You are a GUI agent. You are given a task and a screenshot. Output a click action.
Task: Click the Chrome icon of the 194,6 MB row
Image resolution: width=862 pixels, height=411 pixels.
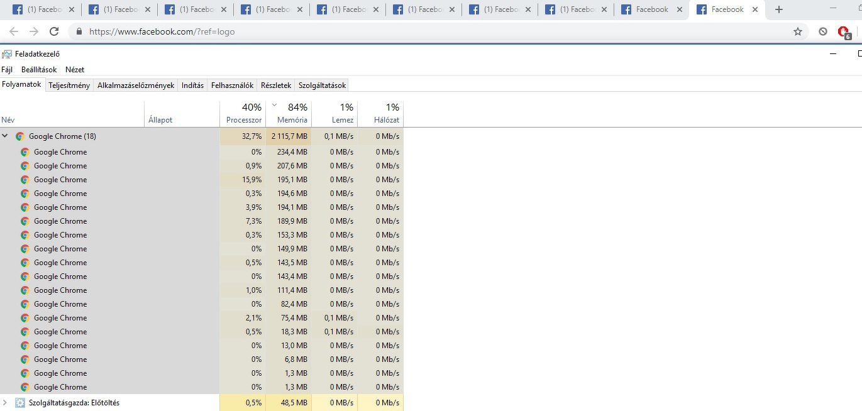coord(25,194)
